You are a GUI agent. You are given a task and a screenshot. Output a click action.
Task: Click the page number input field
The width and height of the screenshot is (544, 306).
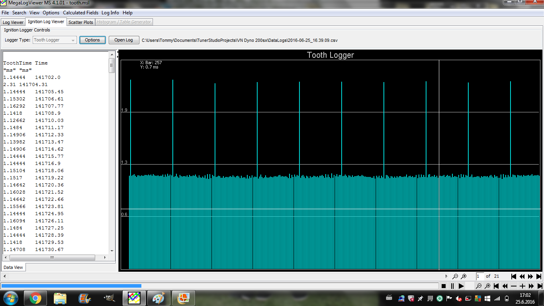tap(480, 276)
